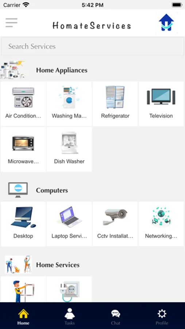Choose the Cctv Installation service
The width and height of the screenshot is (185, 329).
pyautogui.click(x=115, y=224)
